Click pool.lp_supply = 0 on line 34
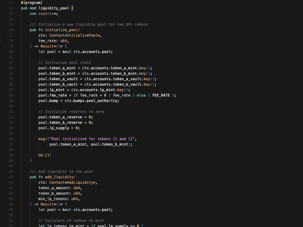303x227 pixels. pos(59,128)
